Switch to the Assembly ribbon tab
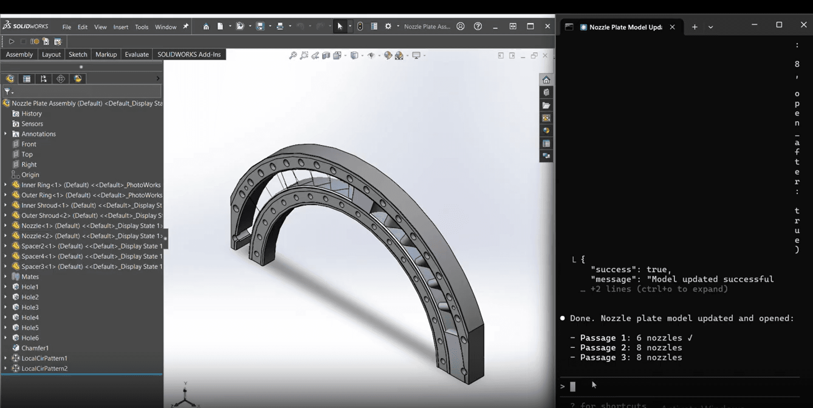 click(19, 54)
